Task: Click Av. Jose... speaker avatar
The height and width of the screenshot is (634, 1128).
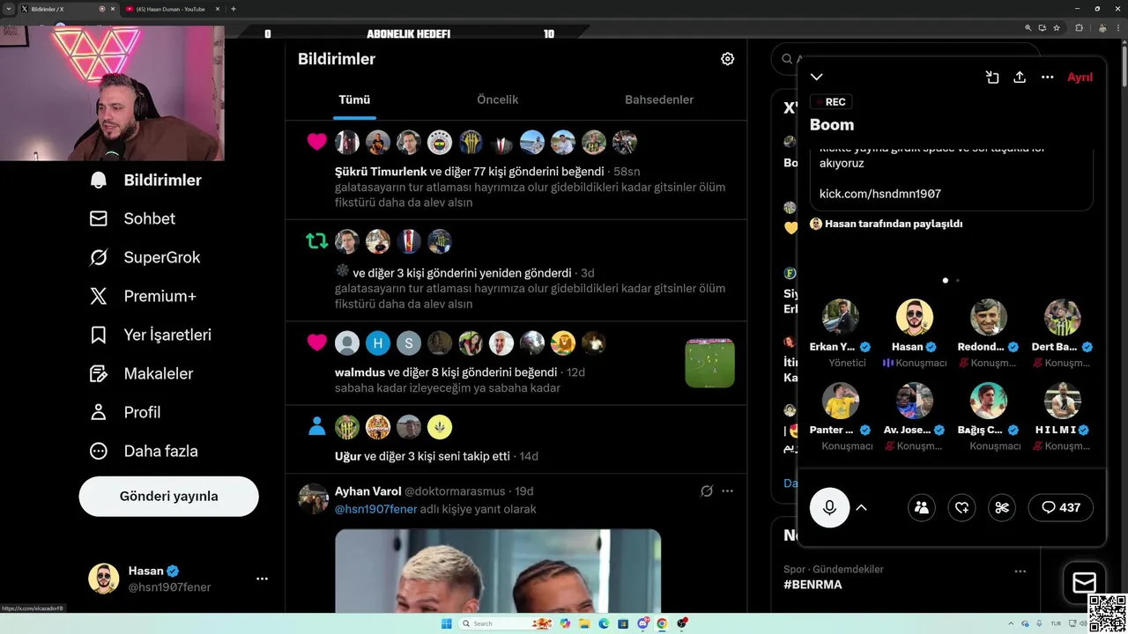Action: click(915, 401)
